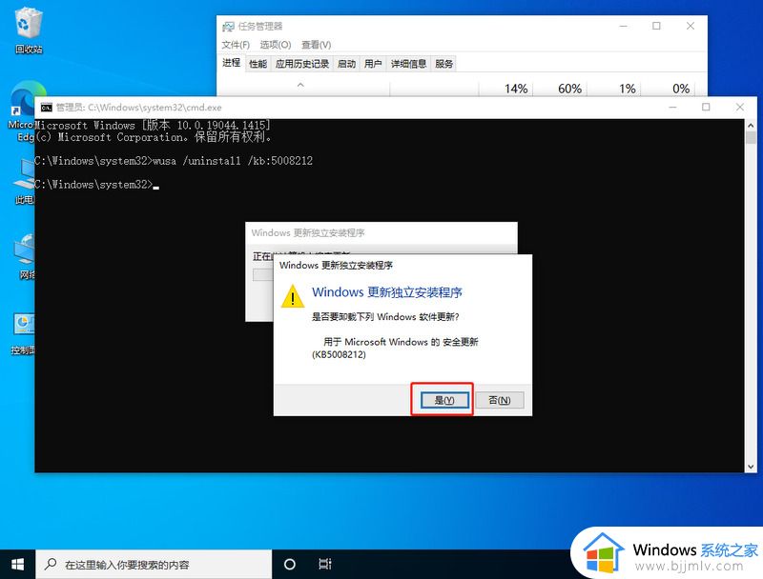
Task: Minimize the Task Manager window
Action: tap(624, 26)
